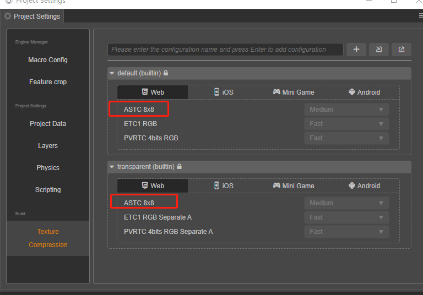Click the export configuration icon
Viewport: 423px width, 295px height.
402,50
